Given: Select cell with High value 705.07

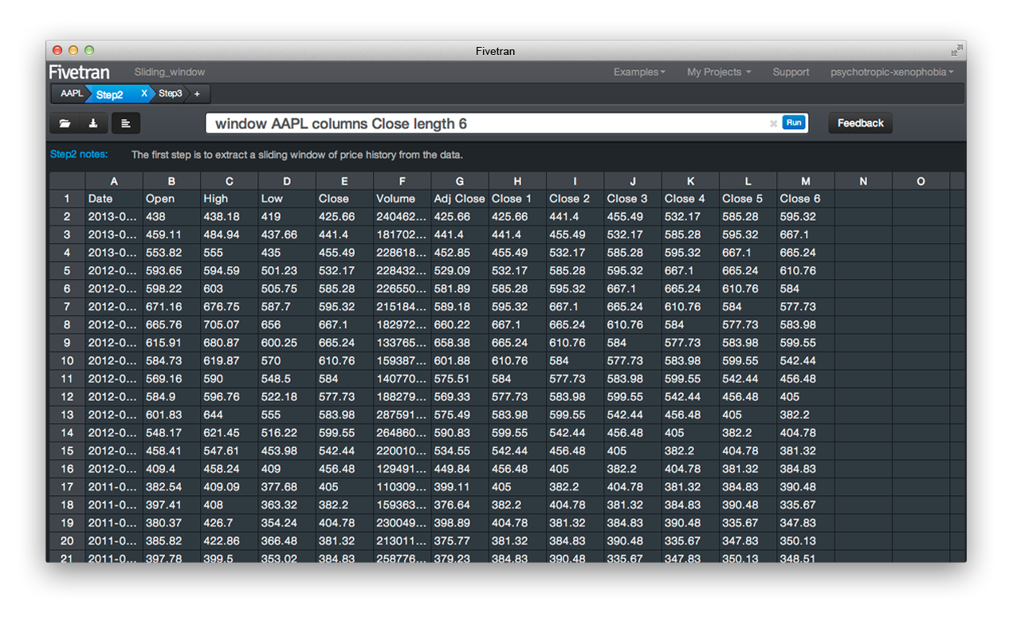Looking at the screenshot, I should click(229, 324).
